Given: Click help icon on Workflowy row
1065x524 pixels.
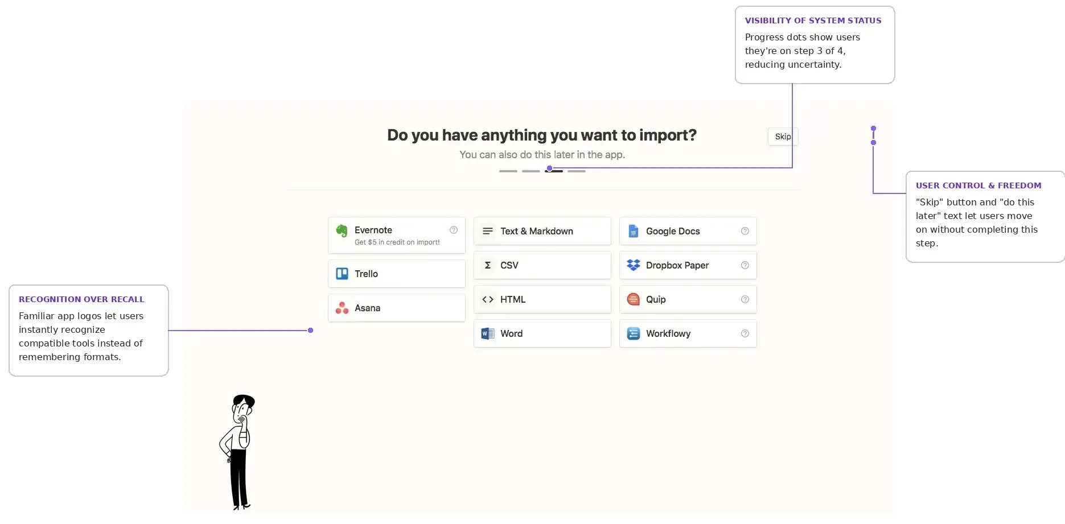Looking at the screenshot, I should [745, 333].
